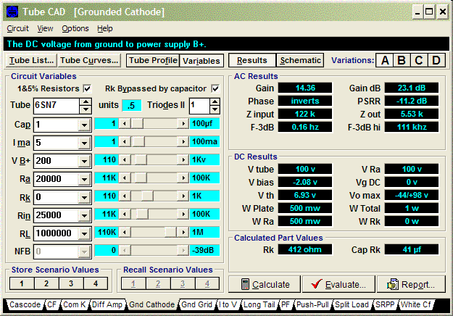Select Variation C
453x316 pixels.
point(419,60)
